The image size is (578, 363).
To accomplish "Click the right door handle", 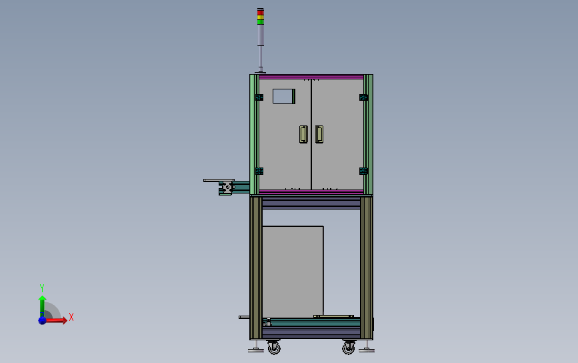I will point(319,134).
